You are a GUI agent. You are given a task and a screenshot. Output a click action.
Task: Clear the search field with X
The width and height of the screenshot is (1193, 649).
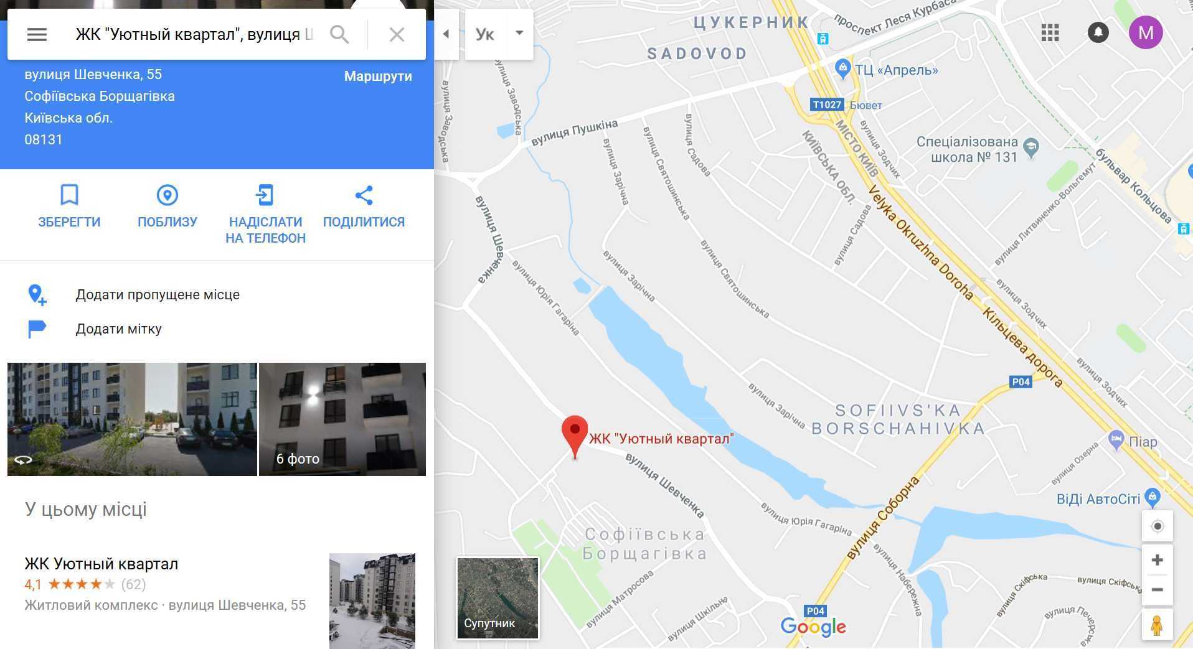coord(397,34)
